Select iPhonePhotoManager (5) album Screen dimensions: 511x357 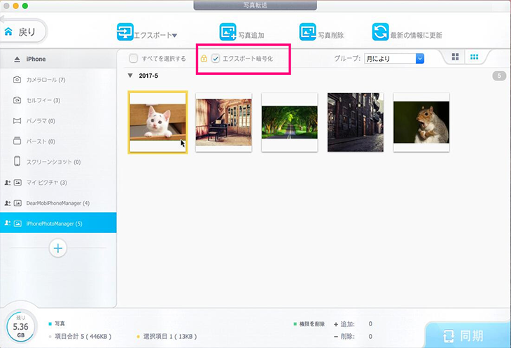click(x=58, y=223)
